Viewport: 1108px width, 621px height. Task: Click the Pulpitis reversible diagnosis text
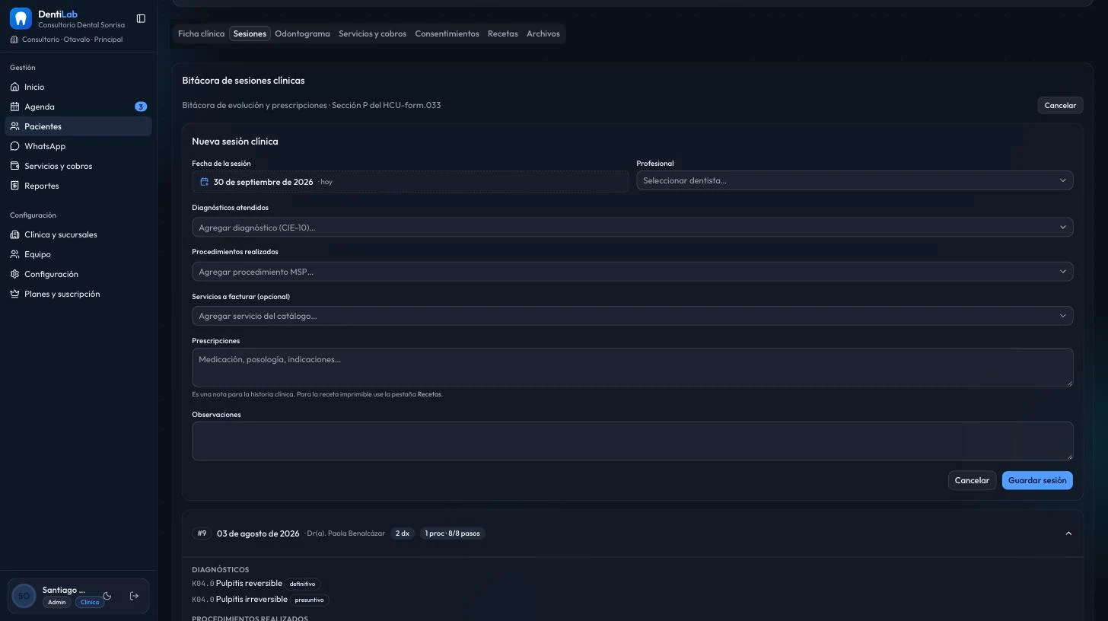click(x=249, y=584)
